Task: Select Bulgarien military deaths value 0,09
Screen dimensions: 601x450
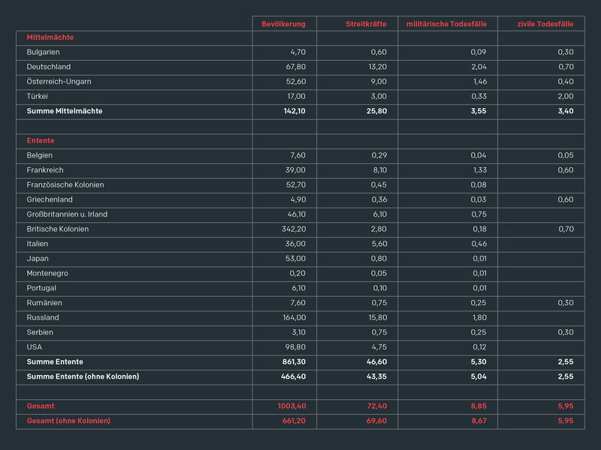Action: (x=479, y=52)
